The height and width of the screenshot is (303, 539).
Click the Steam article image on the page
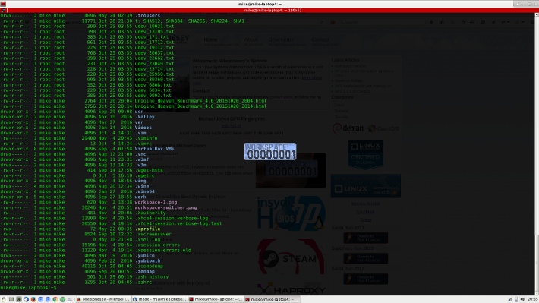pyautogui.click(x=291, y=257)
